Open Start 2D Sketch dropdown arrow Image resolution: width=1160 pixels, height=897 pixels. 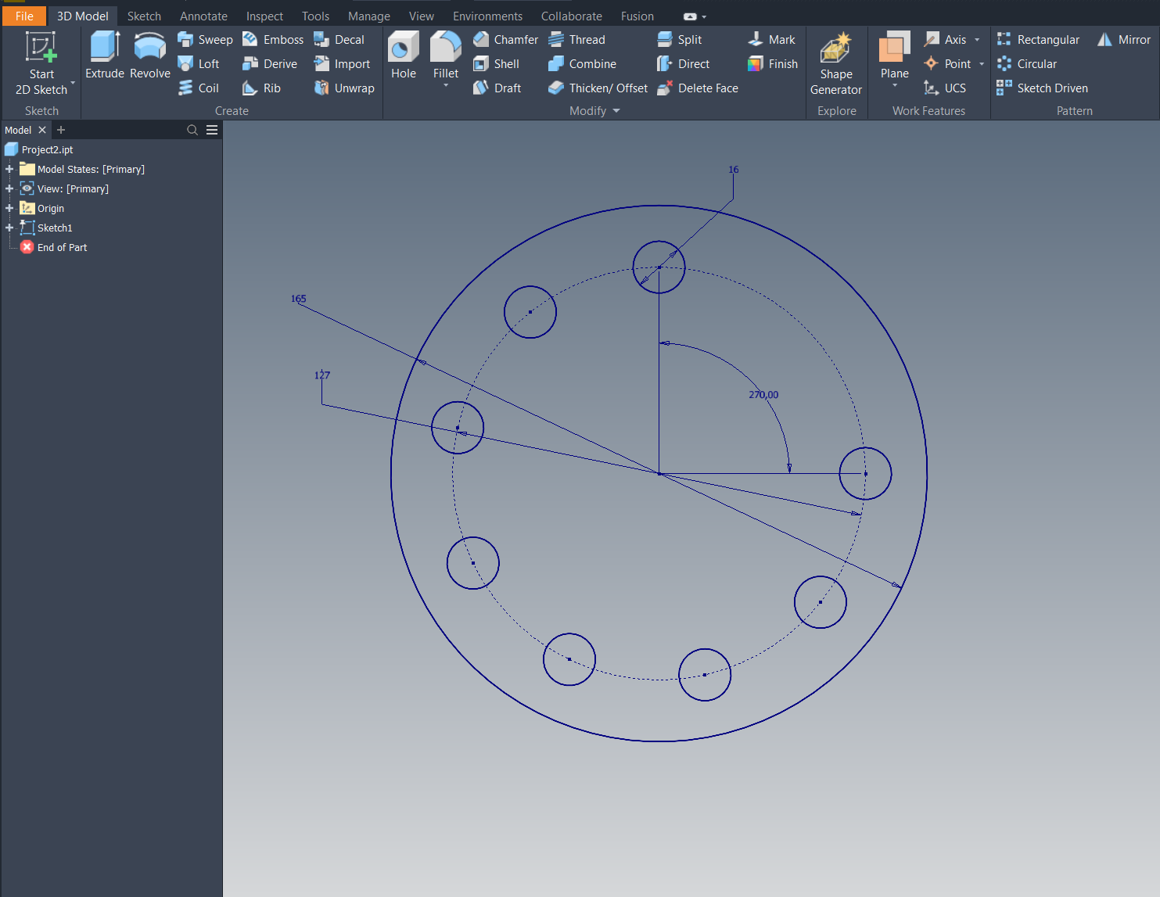[73, 82]
